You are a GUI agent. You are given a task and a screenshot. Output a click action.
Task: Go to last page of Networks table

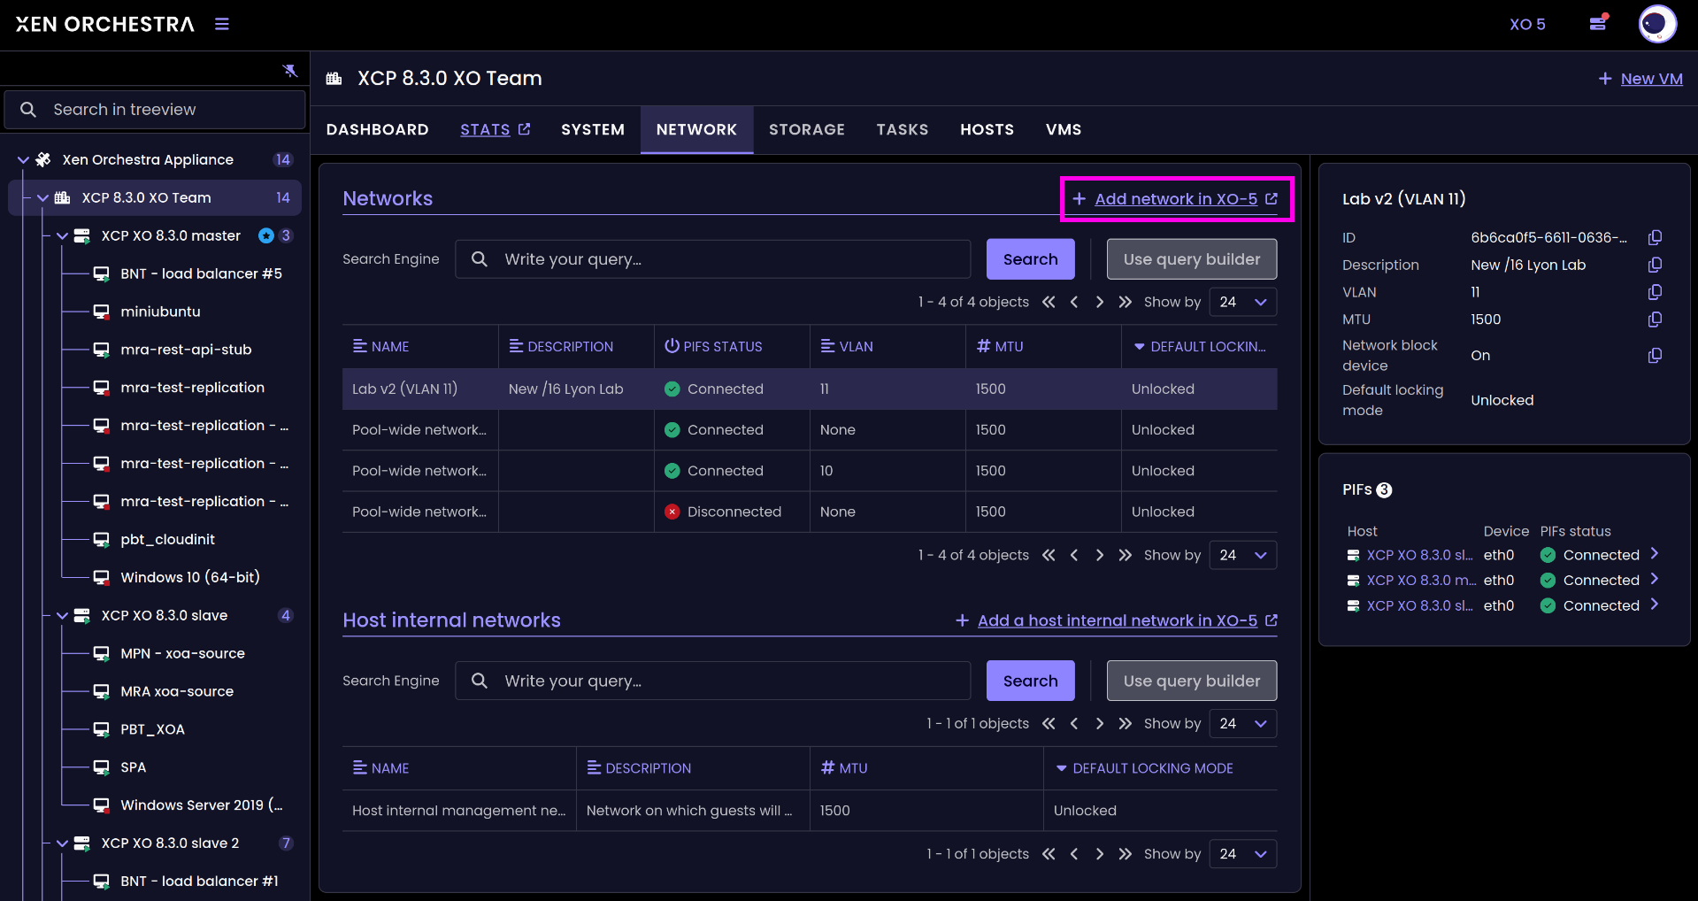[x=1125, y=302]
